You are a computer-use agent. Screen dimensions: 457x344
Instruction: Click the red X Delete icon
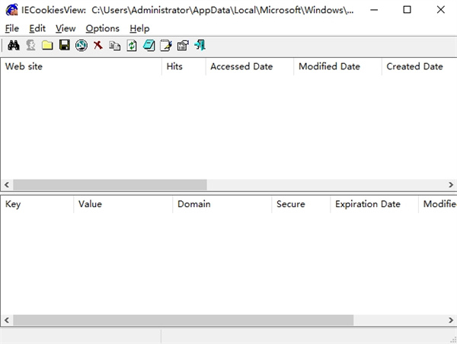tap(98, 46)
